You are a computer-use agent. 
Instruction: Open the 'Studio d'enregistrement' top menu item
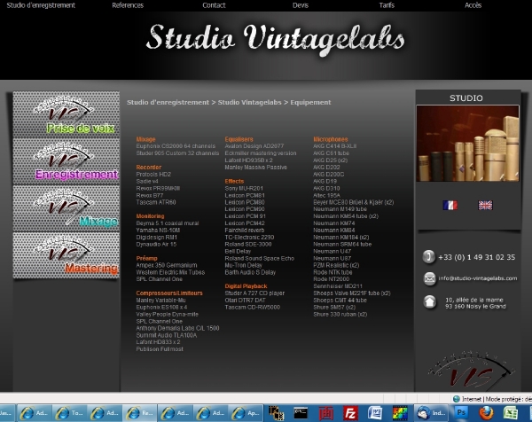click(x=41, y=5)
